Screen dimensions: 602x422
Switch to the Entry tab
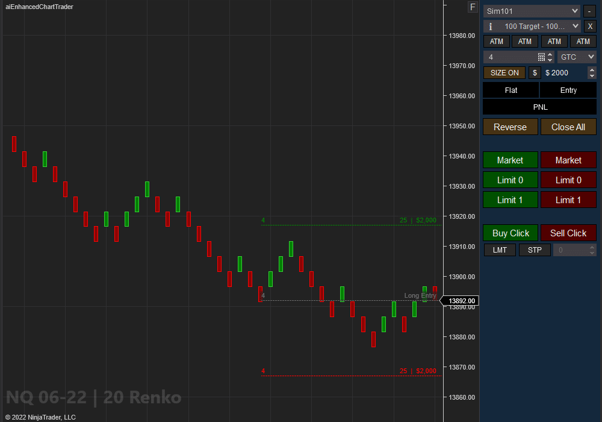[x=568, y=90]
